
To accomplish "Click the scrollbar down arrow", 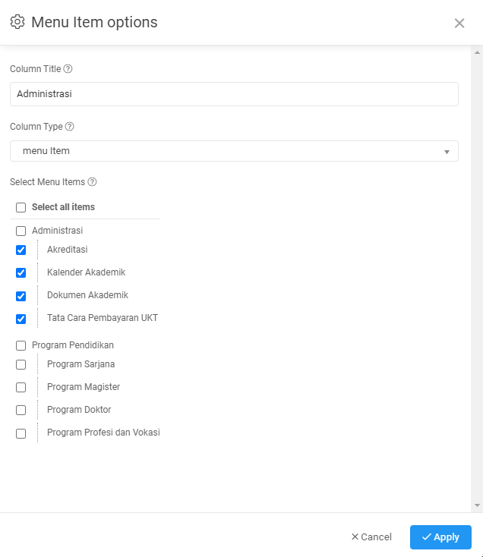I will 477,505.
